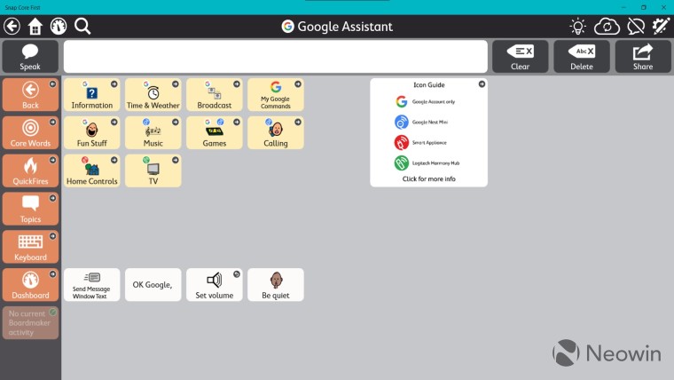Go back using the top bar arrow
The height and width of the screenshot is (380, 674).
click(12, 27)
